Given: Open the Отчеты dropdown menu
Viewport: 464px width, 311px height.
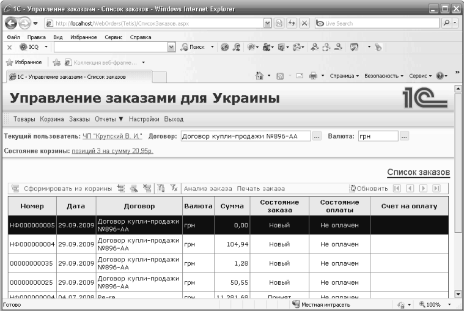Looking at the screenshot, I should click(109, 119).
